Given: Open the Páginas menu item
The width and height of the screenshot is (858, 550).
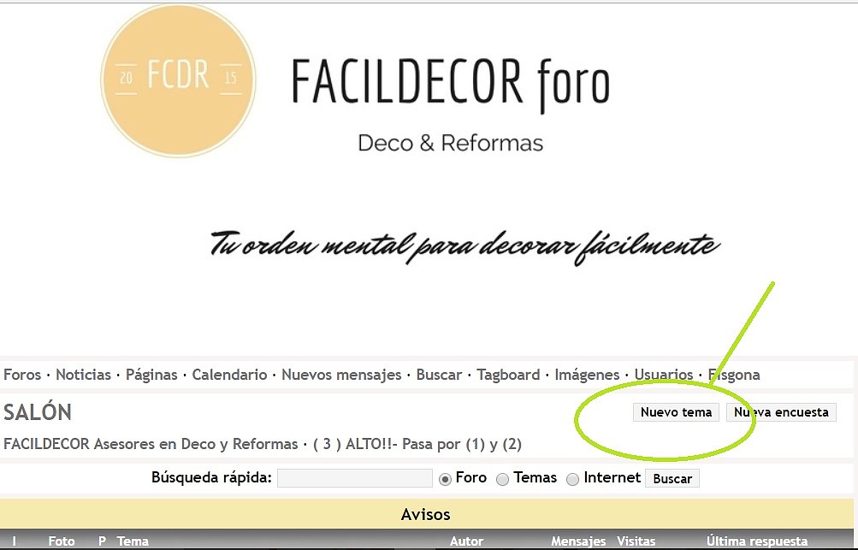Looking at the screenshot, I should click(151, 375).
